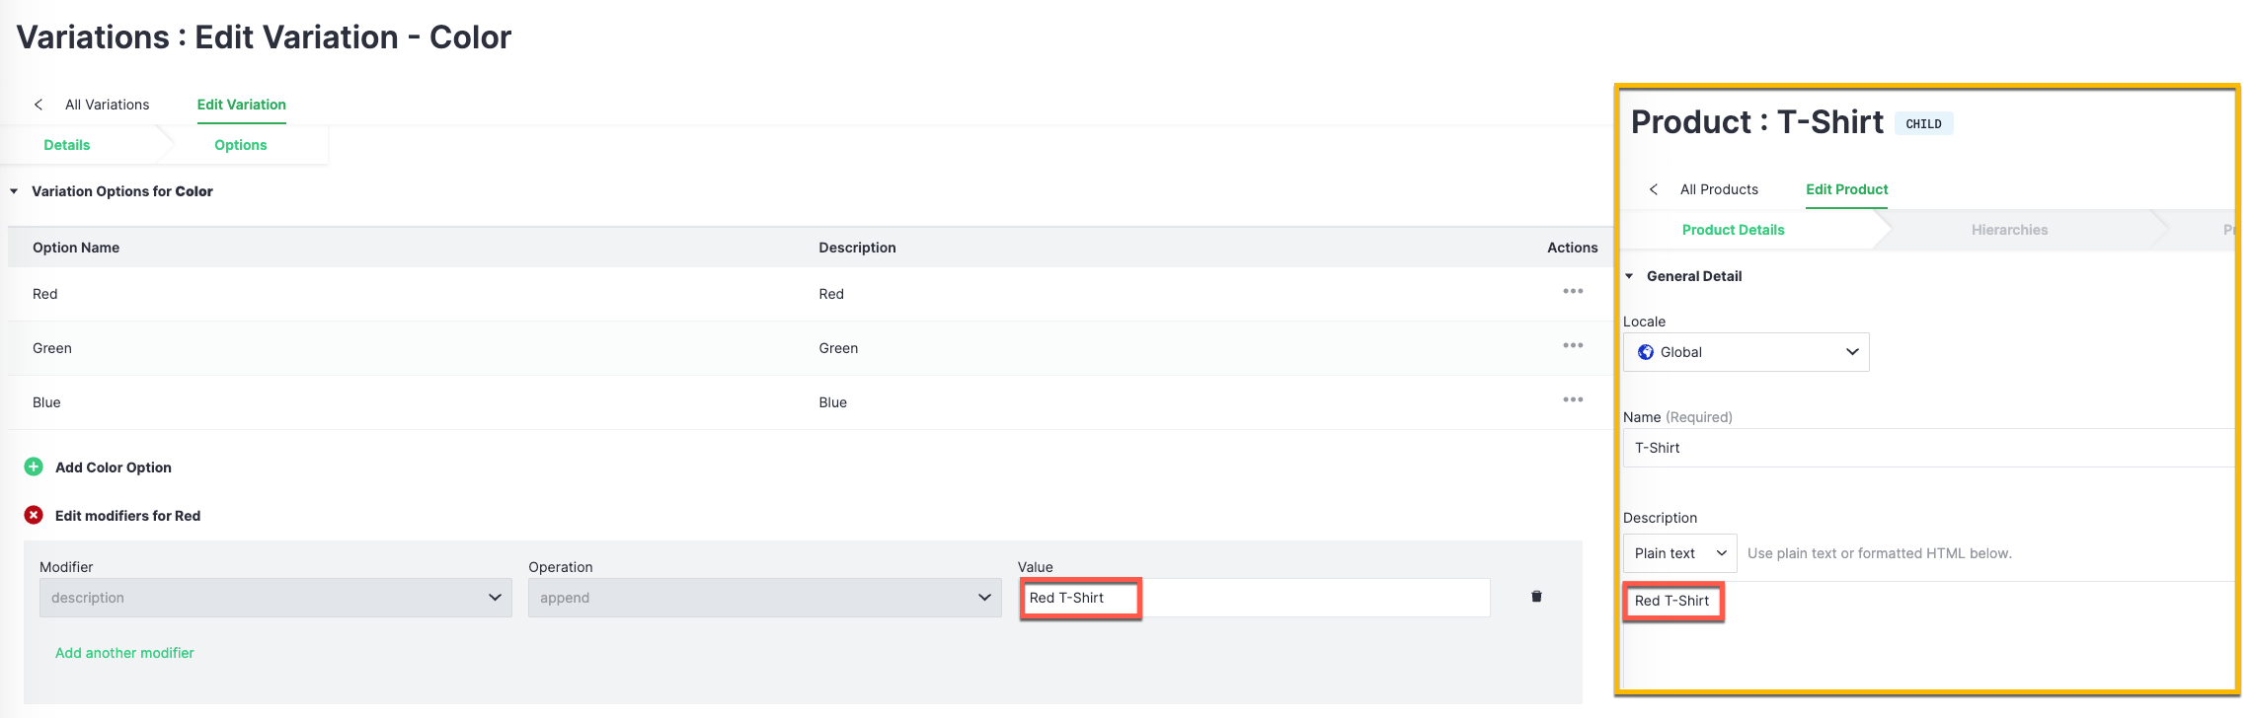
Task: Collapse Variation Options for Color section
Action: pyautogui.click(x=15, y=191)
